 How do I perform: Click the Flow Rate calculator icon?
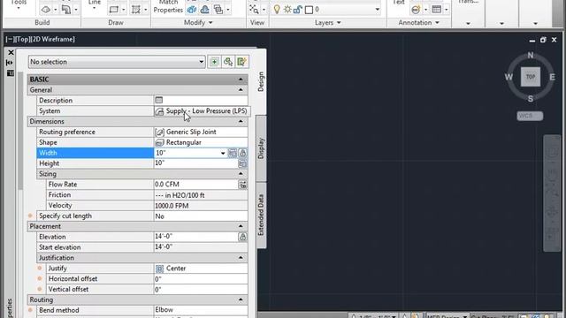(242, 185)
